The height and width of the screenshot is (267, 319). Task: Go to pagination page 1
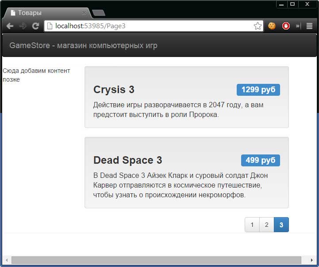(252, 225)
